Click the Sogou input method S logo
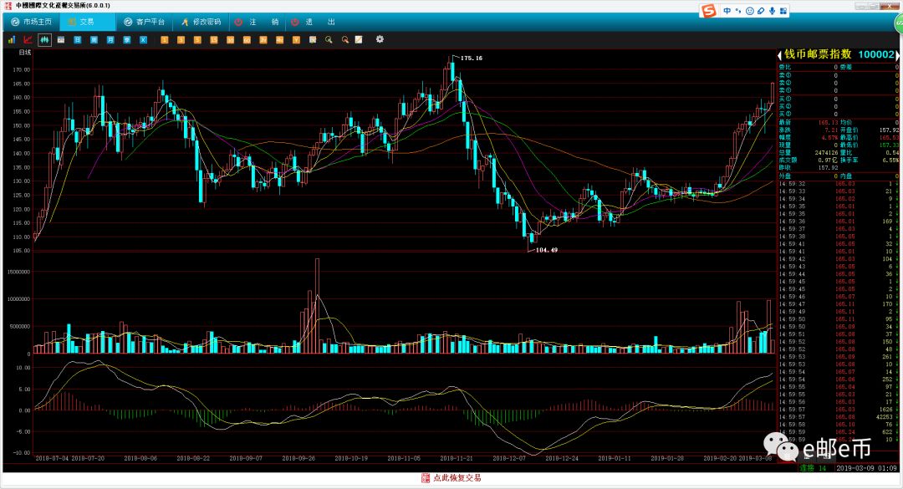Screen dimensions: 903x489 [709, 11]
